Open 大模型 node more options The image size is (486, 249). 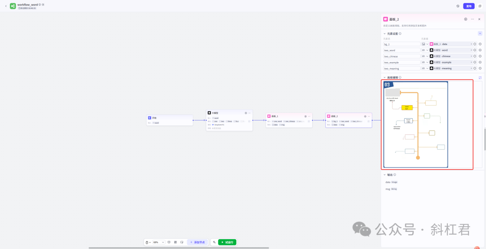[x=249, y=113]
